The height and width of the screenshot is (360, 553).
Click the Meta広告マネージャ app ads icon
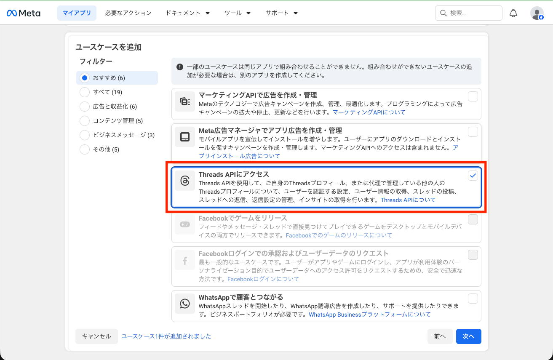point(185,137)
